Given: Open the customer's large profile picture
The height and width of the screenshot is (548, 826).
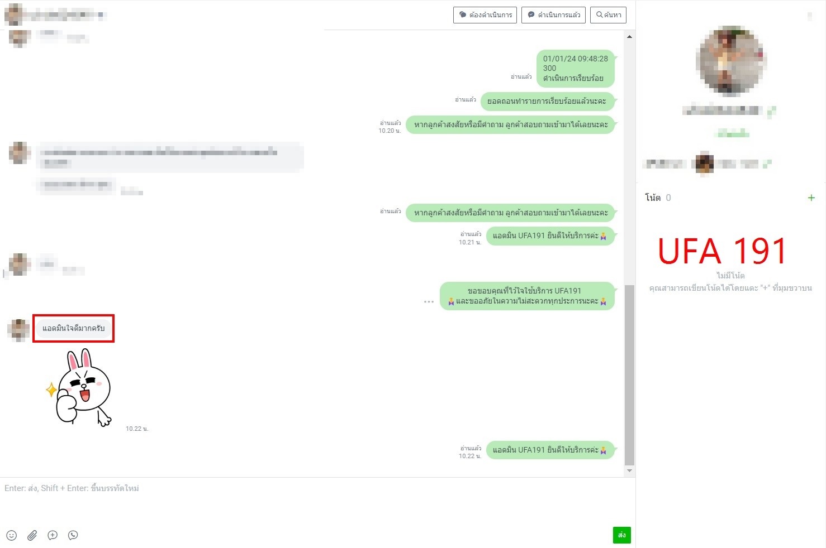Looking at the screenshot, I should [731, 60].
